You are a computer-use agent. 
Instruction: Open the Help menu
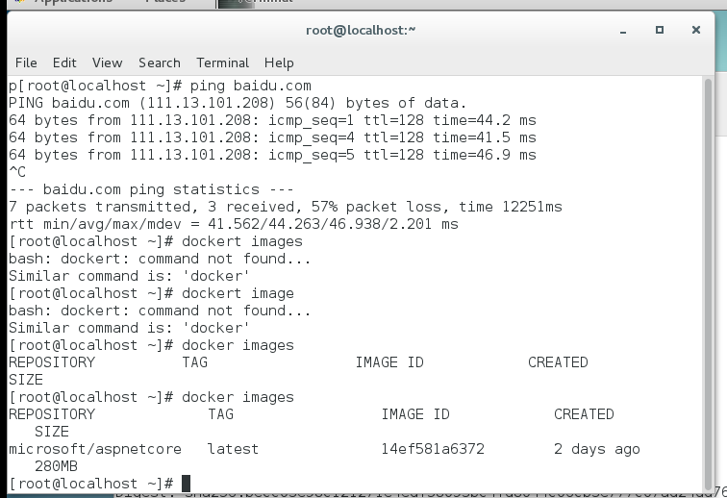pos(279,62)
